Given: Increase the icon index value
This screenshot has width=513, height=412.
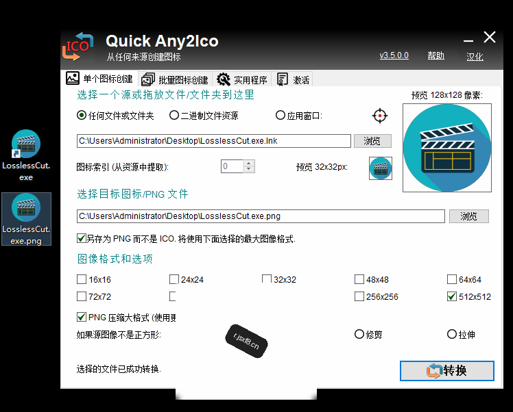Looking at the screenshot, I should coord(249,164).
